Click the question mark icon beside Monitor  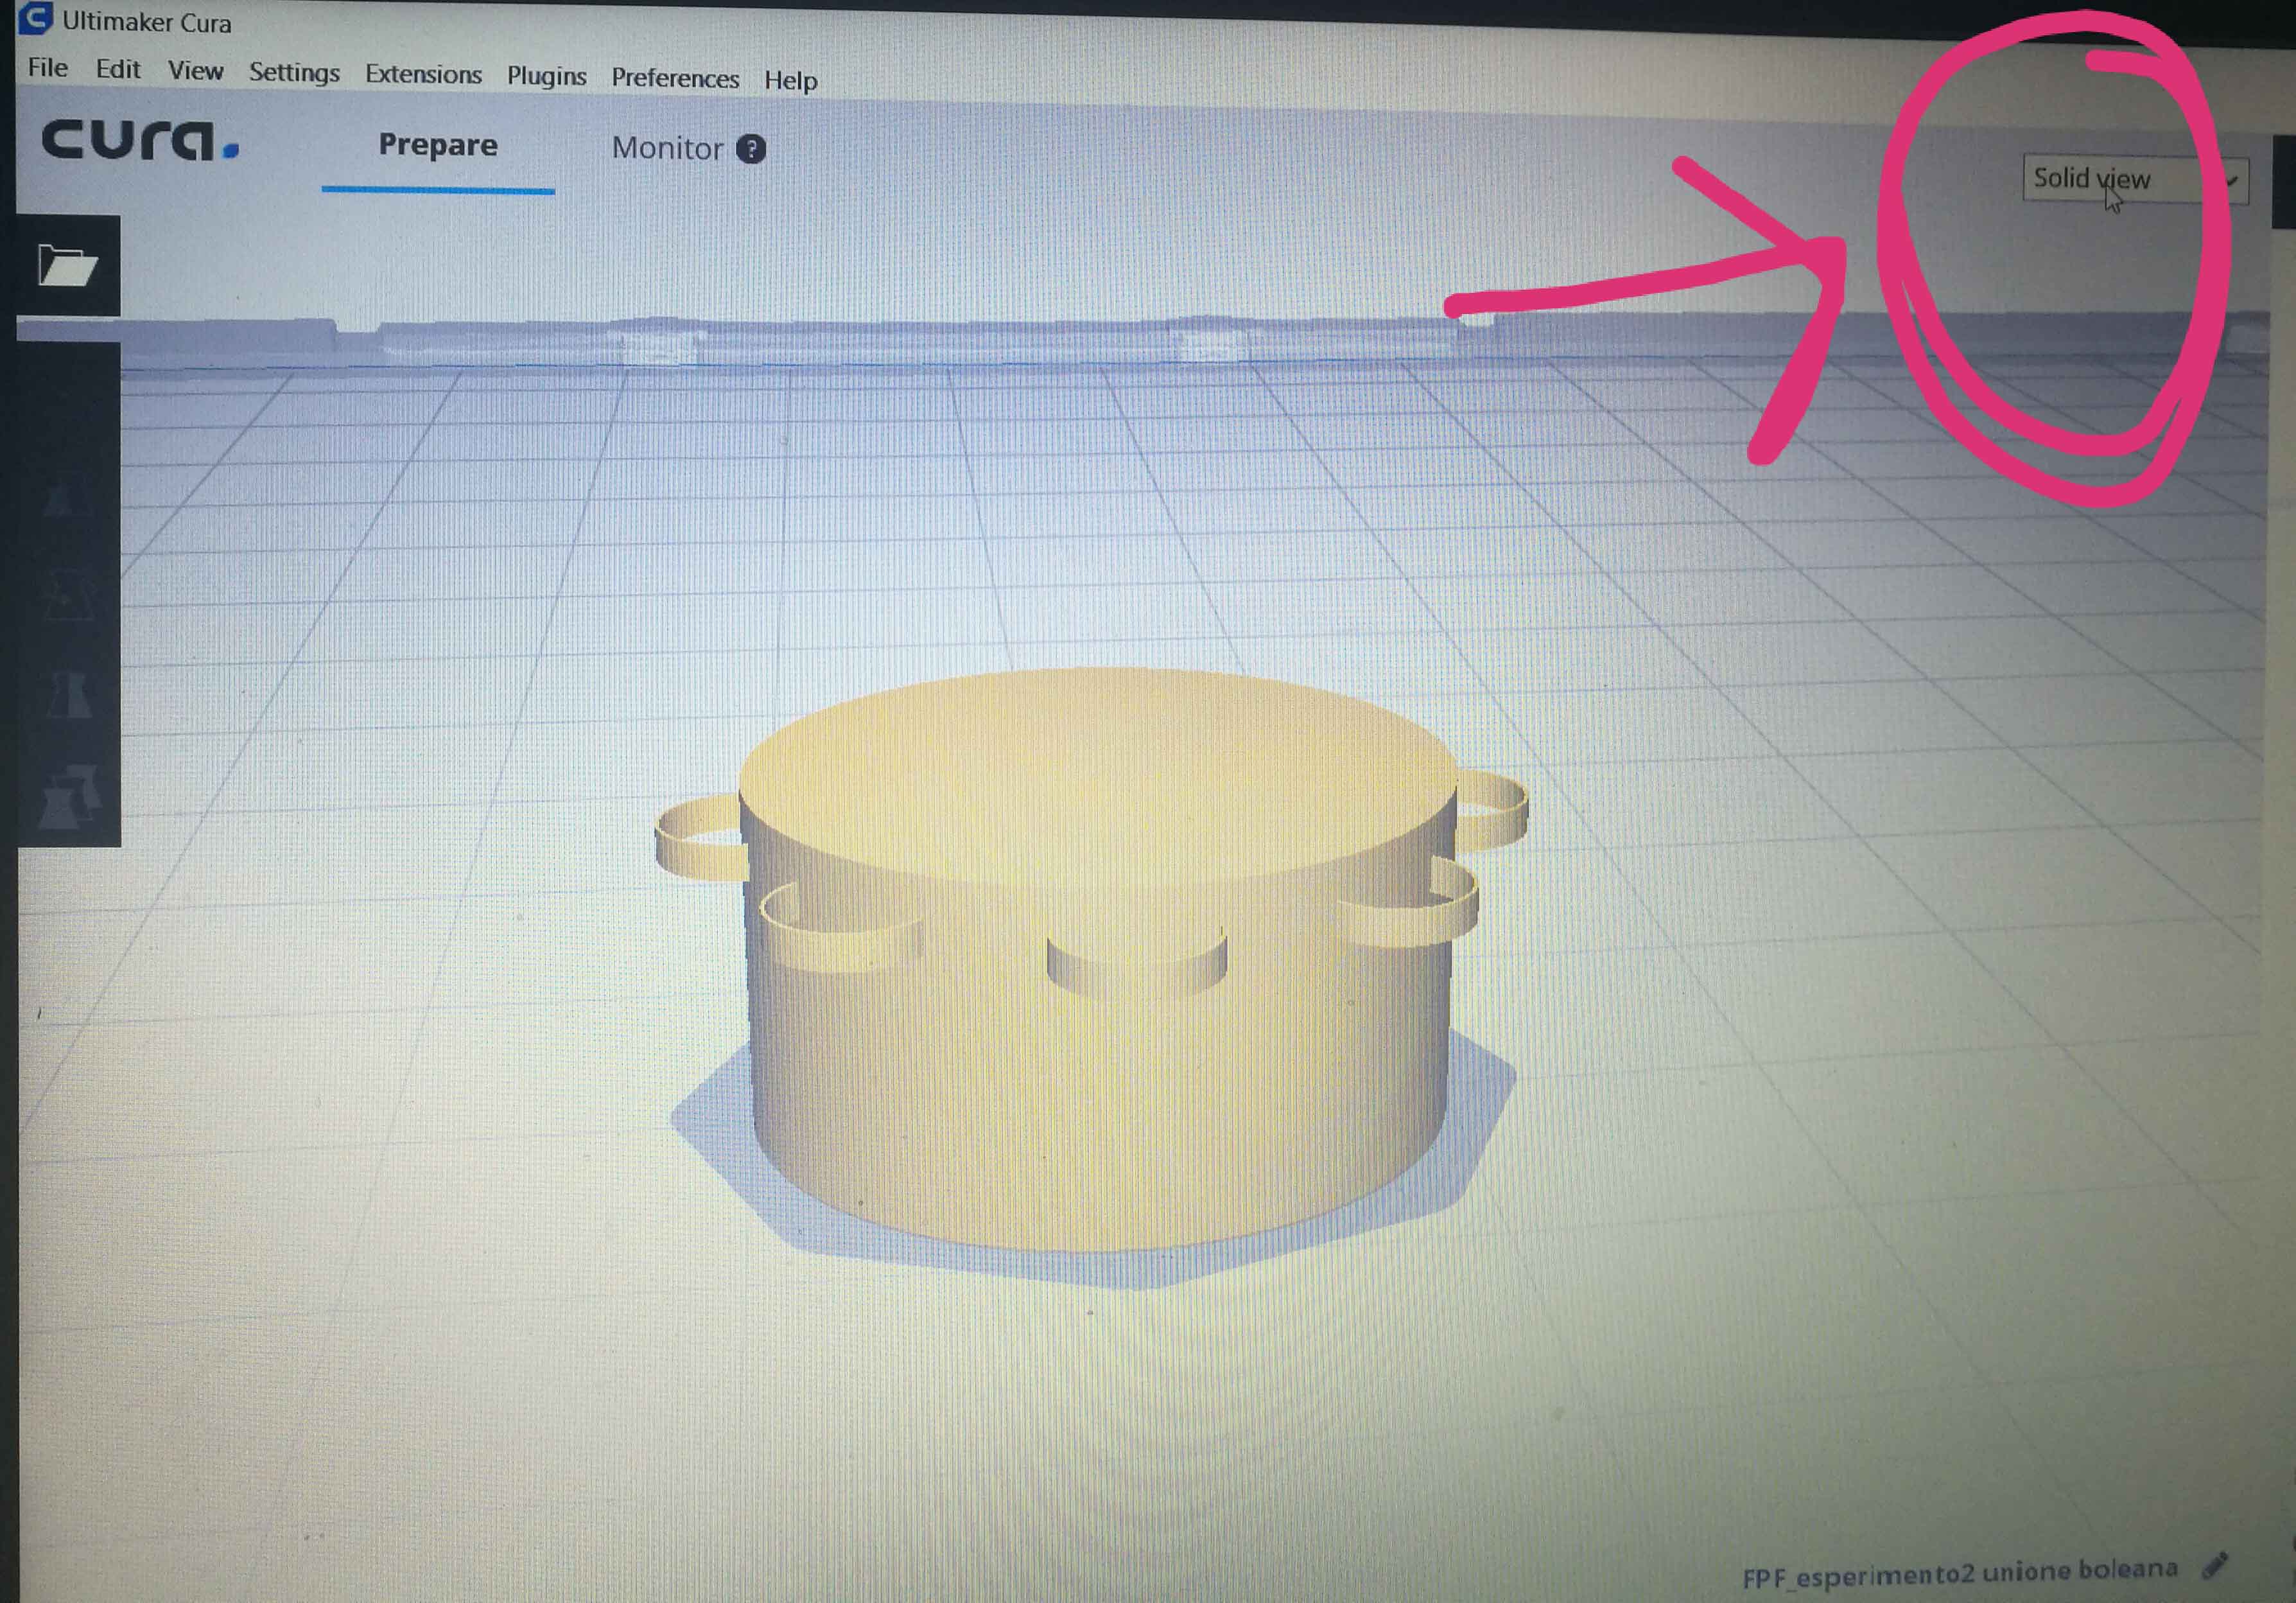[751, 149]
